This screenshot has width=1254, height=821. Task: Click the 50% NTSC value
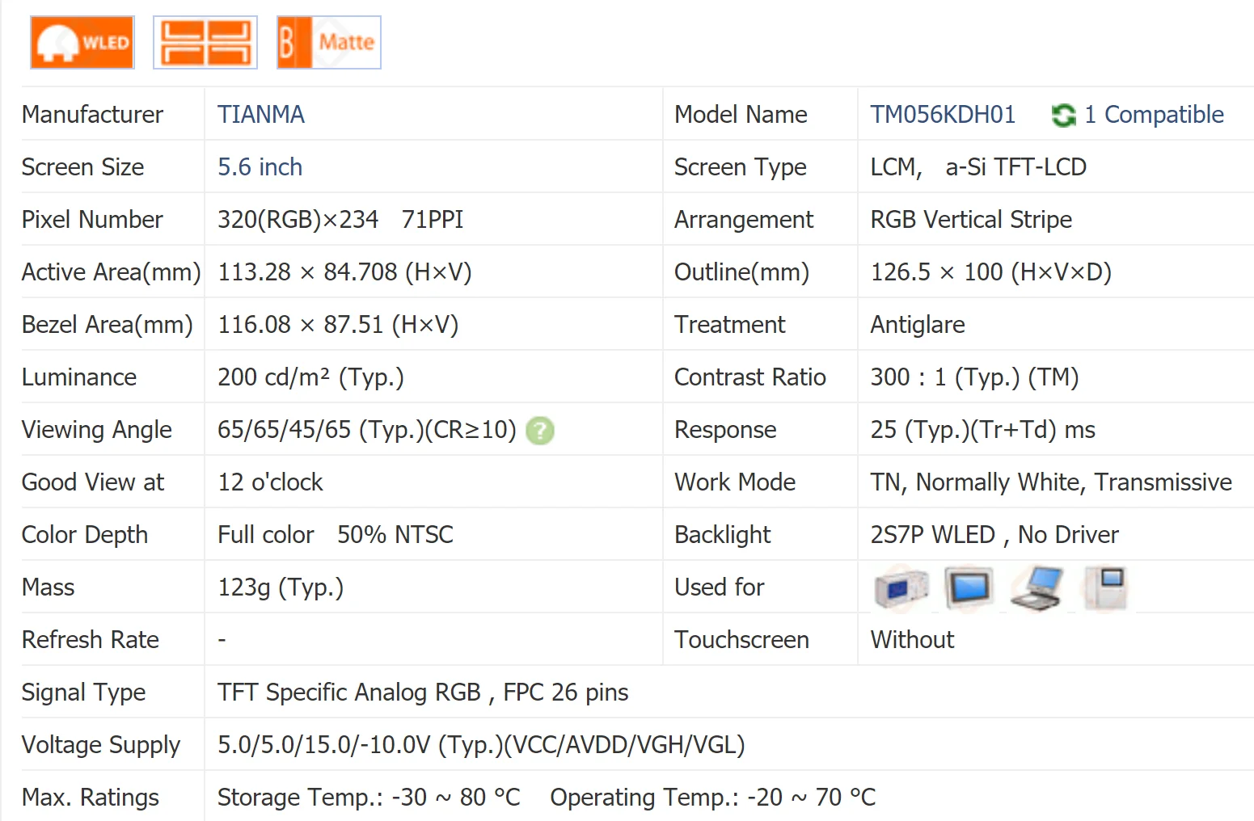pos(395,535)
